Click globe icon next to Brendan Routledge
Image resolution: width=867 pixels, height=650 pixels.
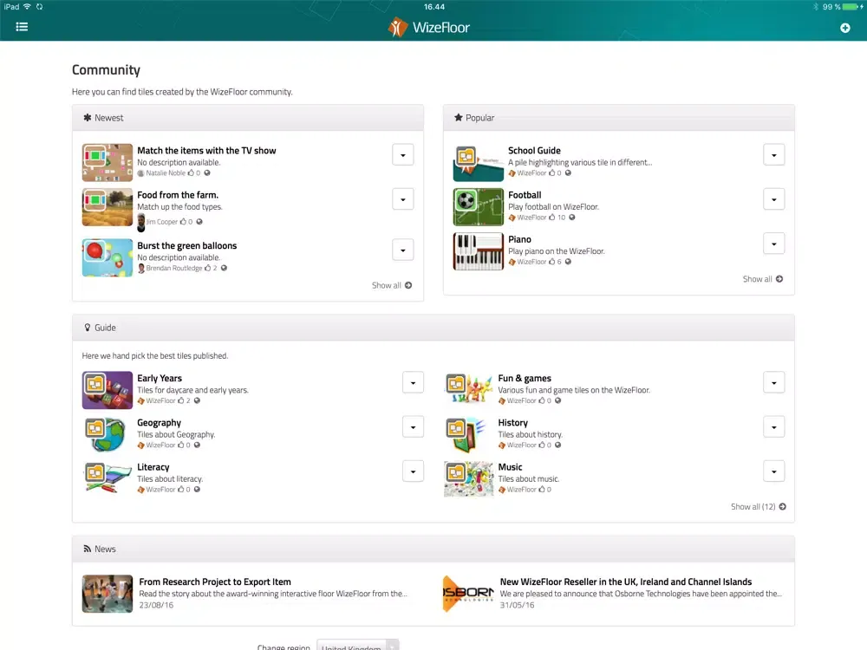(x=224, y=268)
